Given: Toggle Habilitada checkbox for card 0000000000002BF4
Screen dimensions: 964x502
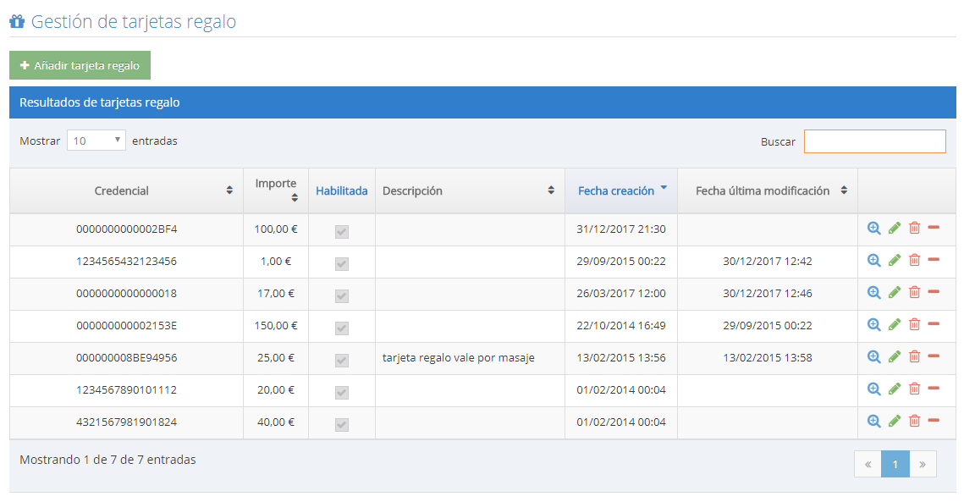Looking at the screenshot, I should [x=342, y=231].
